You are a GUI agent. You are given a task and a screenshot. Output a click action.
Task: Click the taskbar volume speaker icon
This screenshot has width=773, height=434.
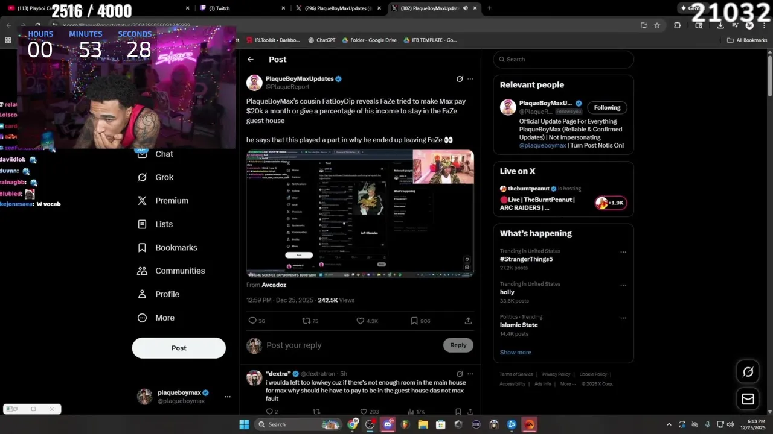(730, 424)
